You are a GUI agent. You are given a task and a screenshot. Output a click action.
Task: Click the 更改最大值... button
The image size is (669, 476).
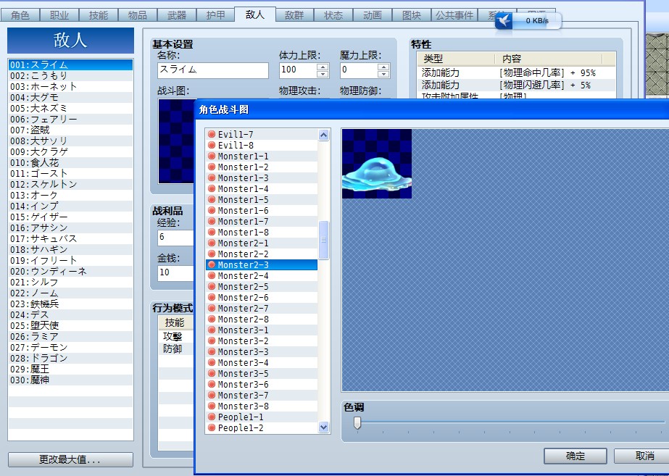(x=70, y=460)
